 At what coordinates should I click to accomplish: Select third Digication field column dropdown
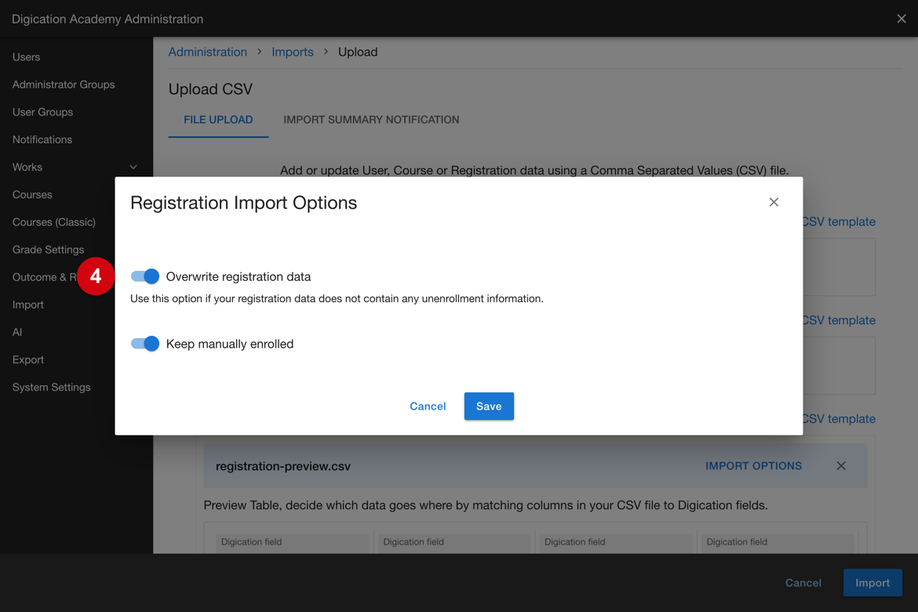tap(616, 542)
